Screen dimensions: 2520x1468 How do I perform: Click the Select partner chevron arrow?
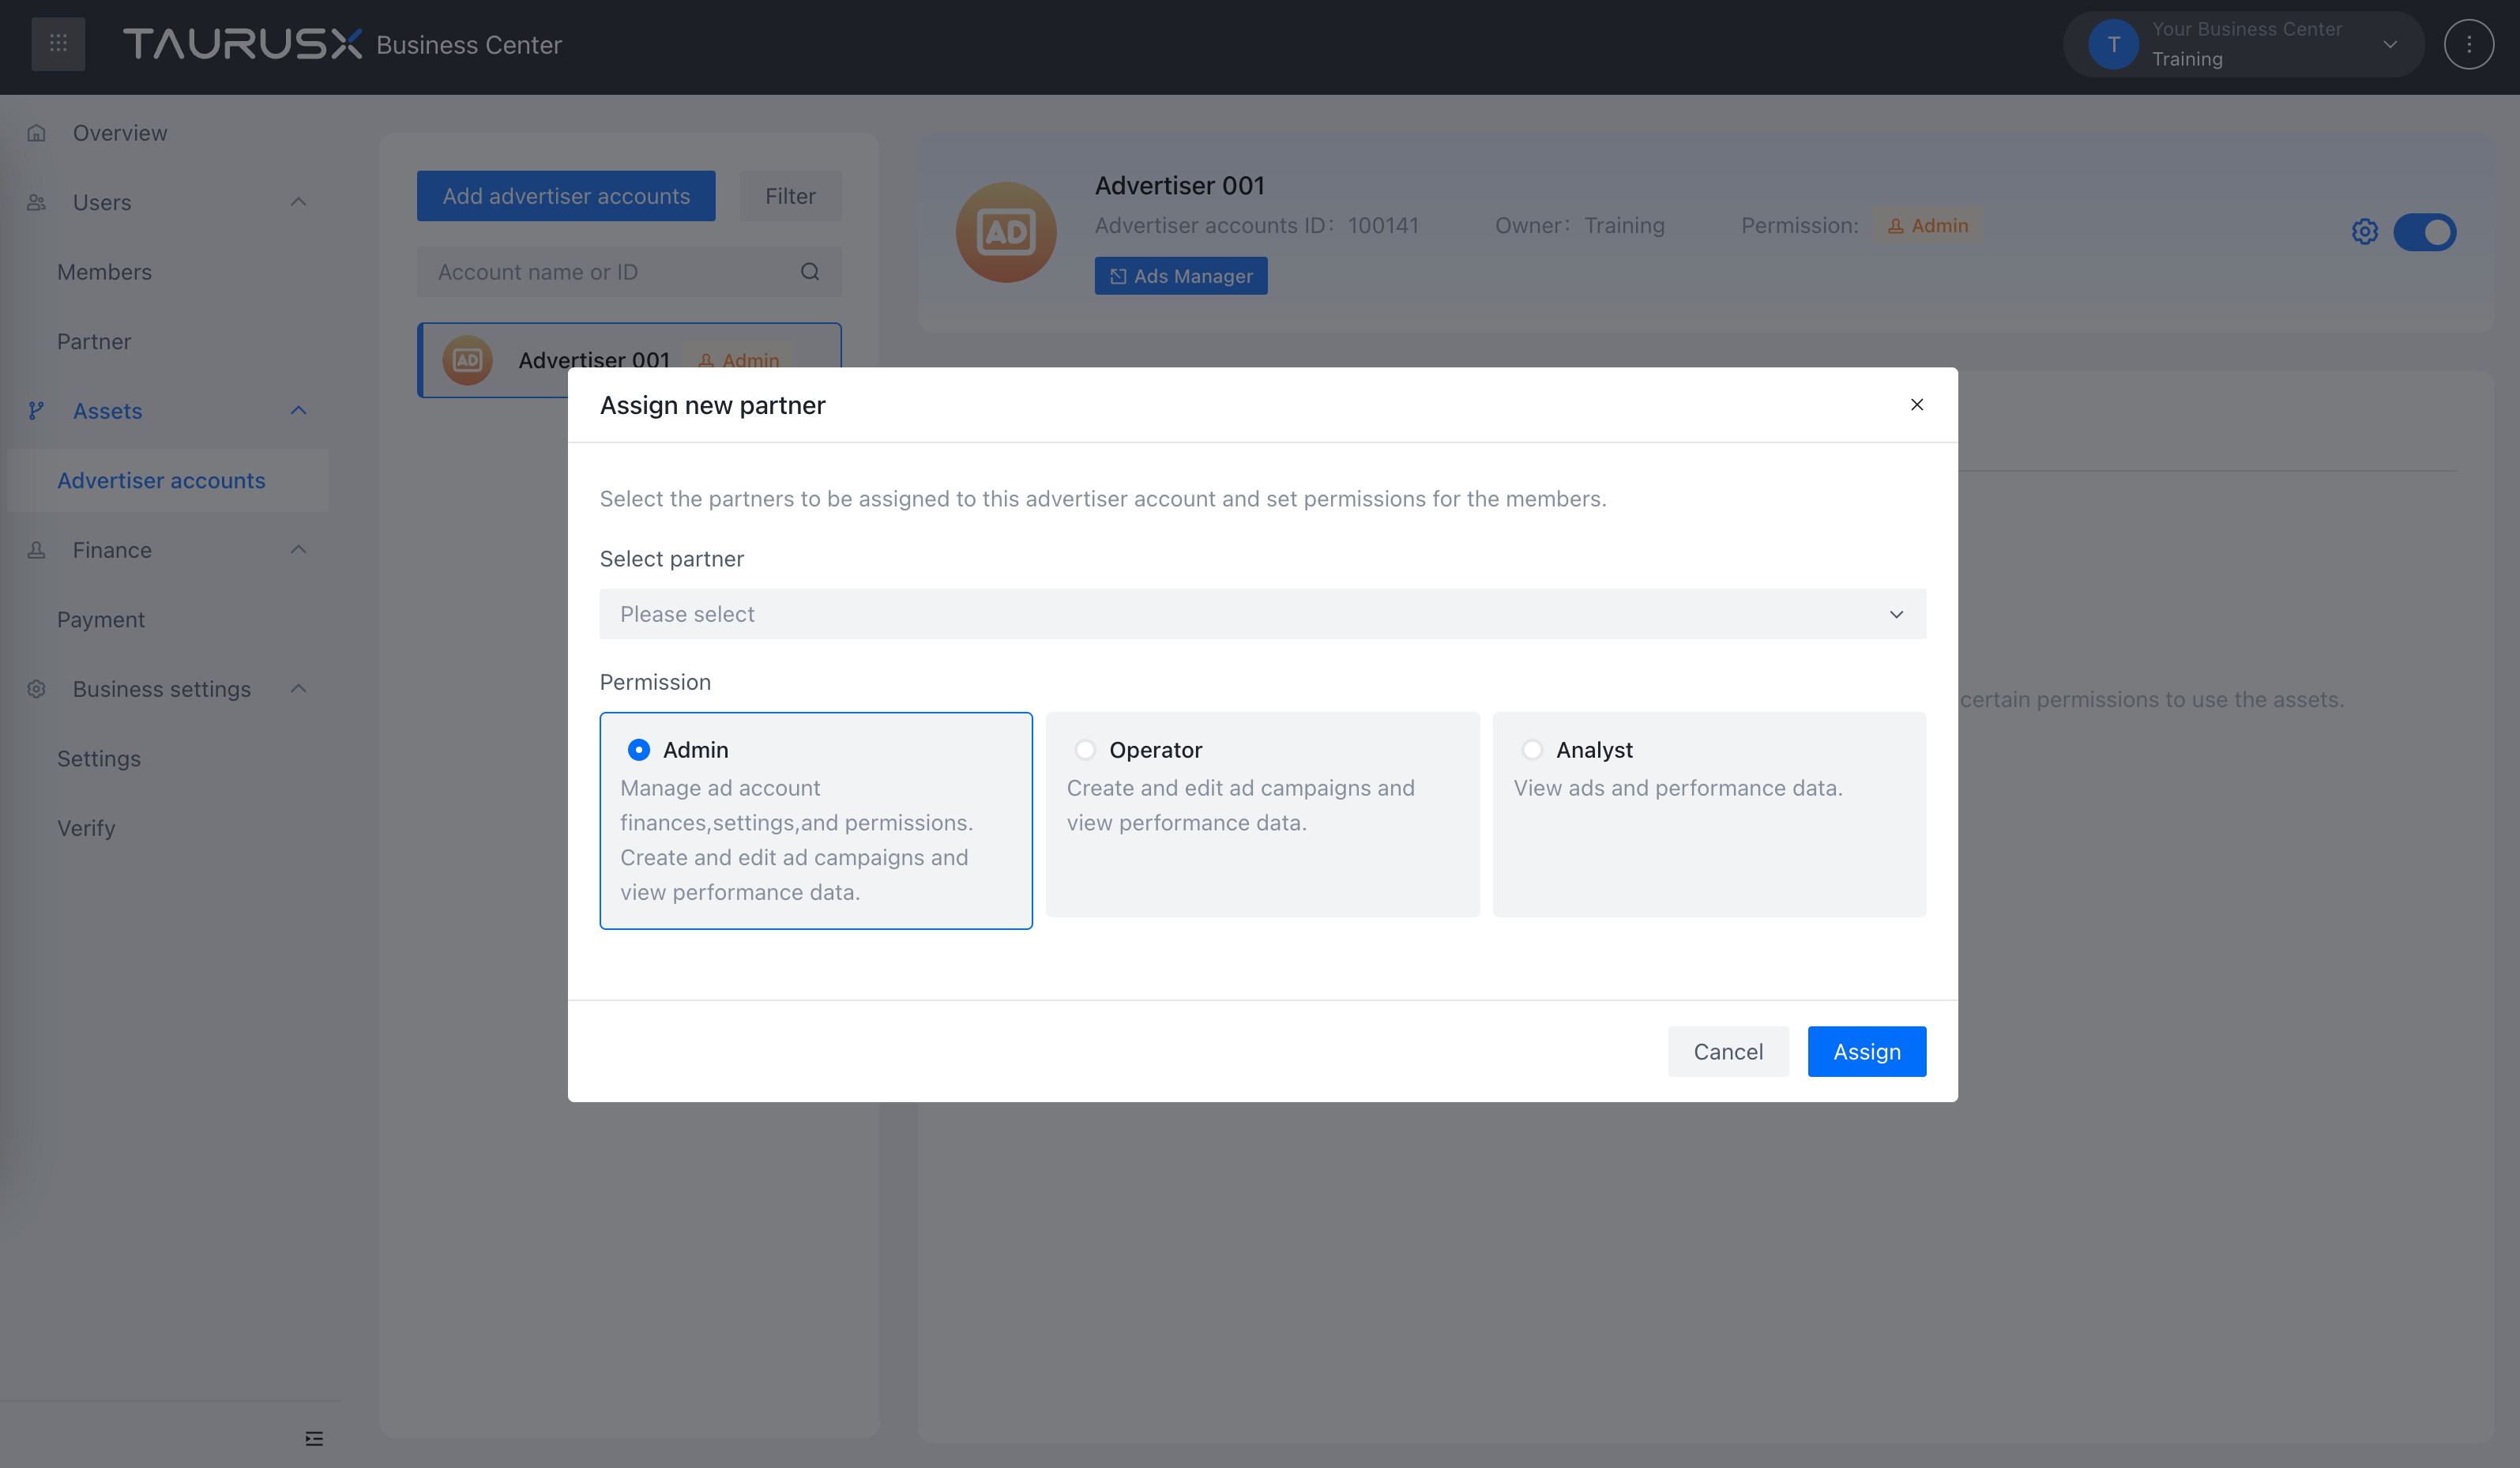click(1896, 614)
